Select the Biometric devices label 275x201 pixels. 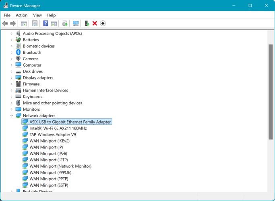pos(39,46)
